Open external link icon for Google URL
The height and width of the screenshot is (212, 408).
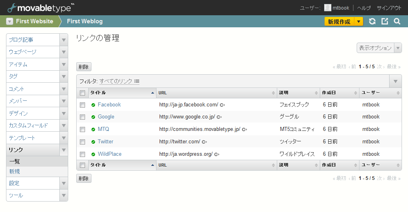click(219, 117)
